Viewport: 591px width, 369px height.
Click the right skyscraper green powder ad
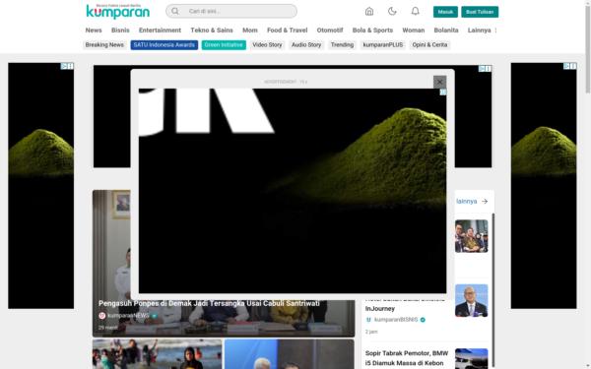coord(544,186)
